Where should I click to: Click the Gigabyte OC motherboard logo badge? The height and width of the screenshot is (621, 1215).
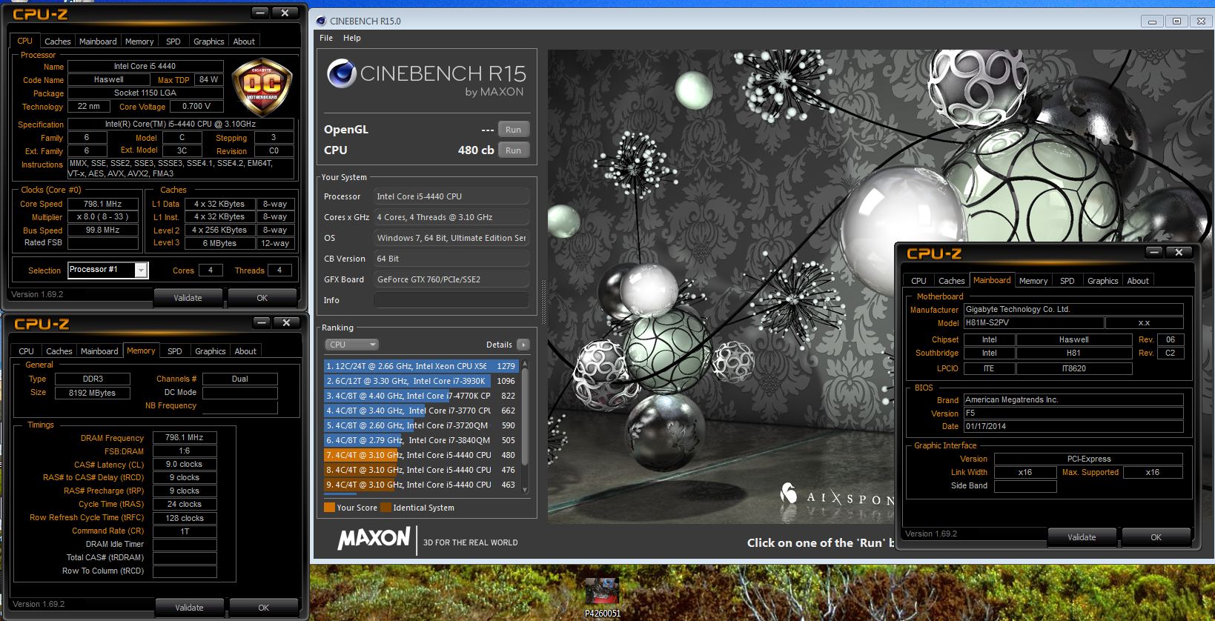[262, 87]
